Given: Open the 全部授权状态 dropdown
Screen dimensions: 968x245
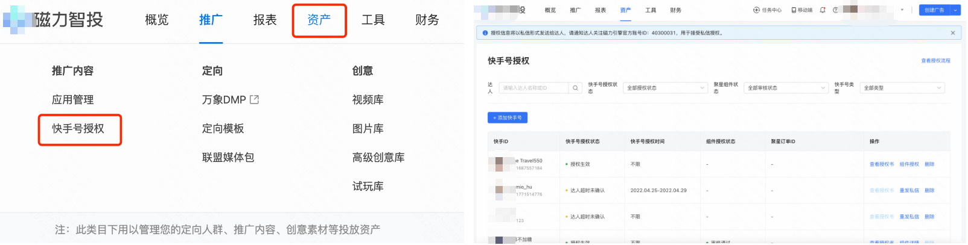Looking at the screenshot, I should [665, 88].
